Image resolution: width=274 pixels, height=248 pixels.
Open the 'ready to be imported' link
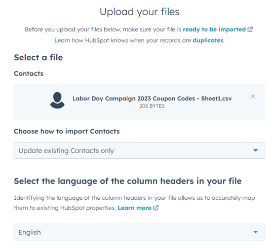(214, 29)
